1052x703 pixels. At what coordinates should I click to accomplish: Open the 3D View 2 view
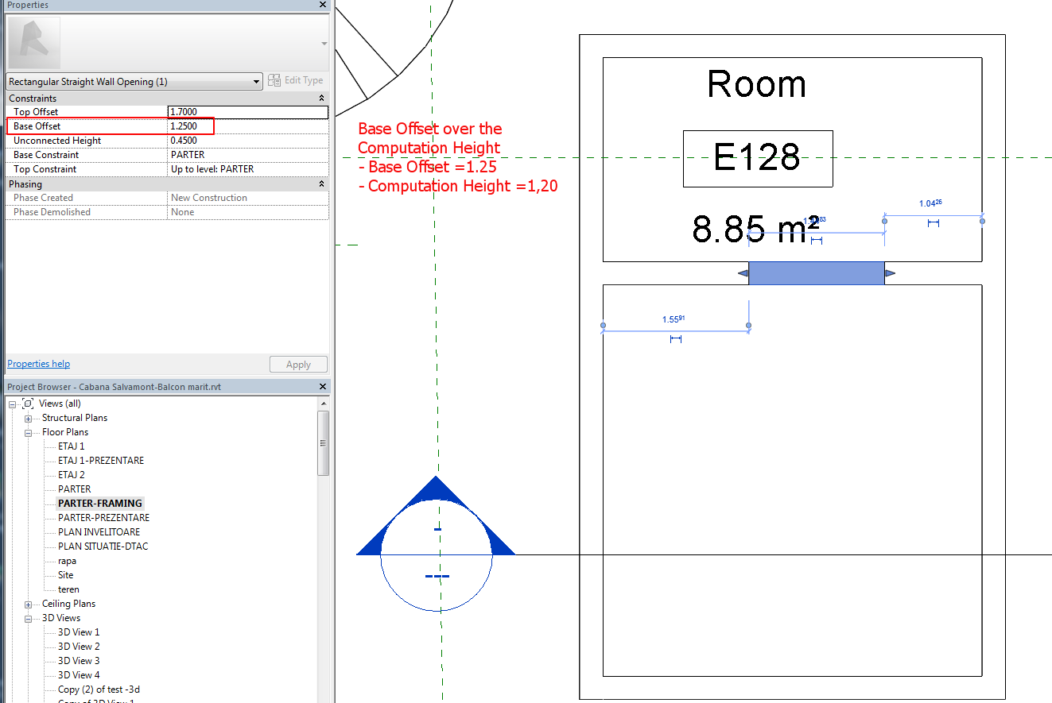tap(78, 646)
